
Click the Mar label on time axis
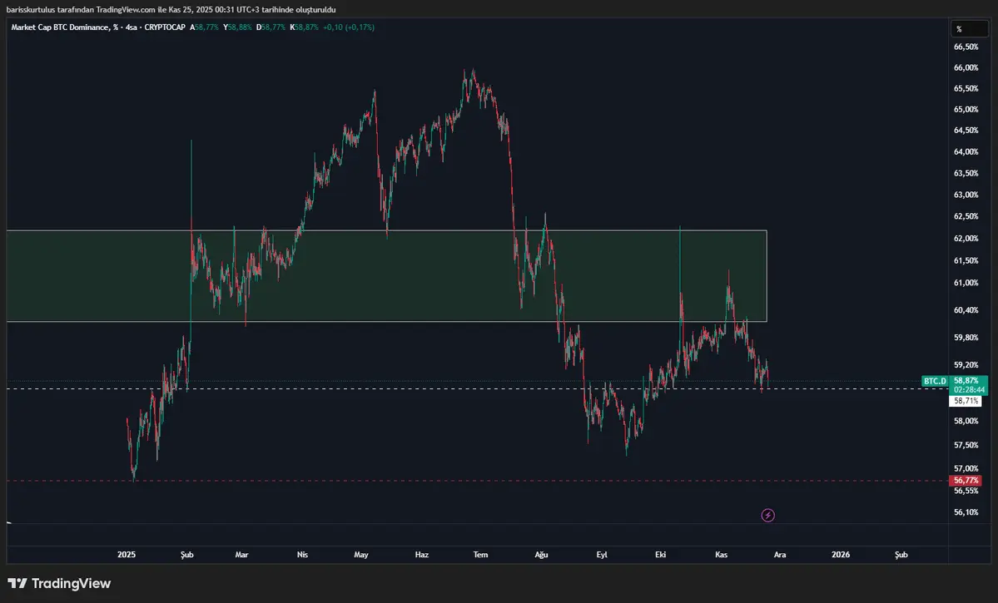242,555
